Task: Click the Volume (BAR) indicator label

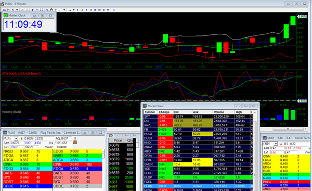Action: pyautogui.click(x=11, y=112)
